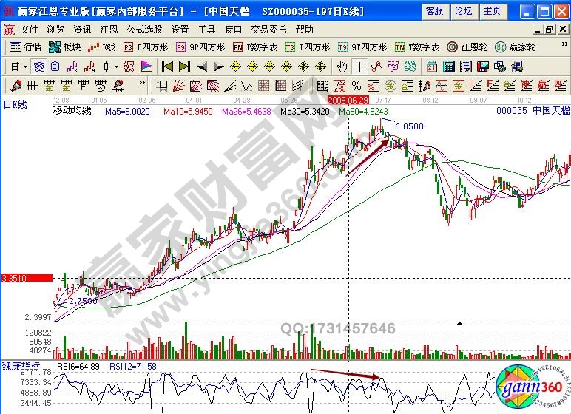Click the 客服 customer service button
This screenshot has height=414, width=571.
(435, 11)
